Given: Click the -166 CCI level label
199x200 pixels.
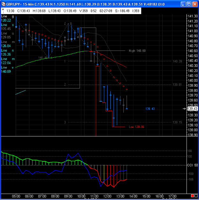Looking at the screenshot, I should coord(190,179).
